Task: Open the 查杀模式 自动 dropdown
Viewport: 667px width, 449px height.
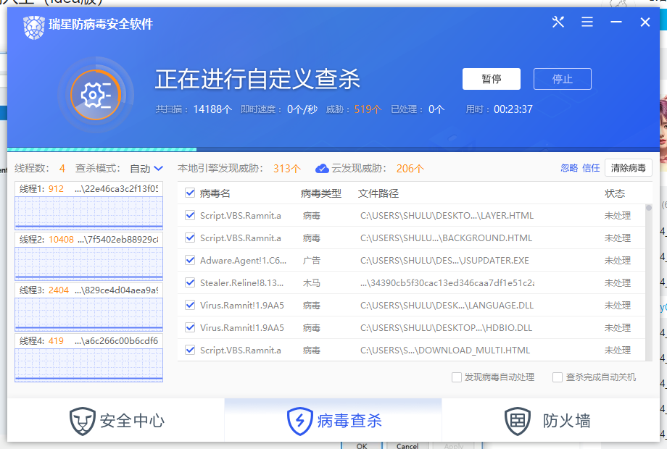Action: (146, 169)
